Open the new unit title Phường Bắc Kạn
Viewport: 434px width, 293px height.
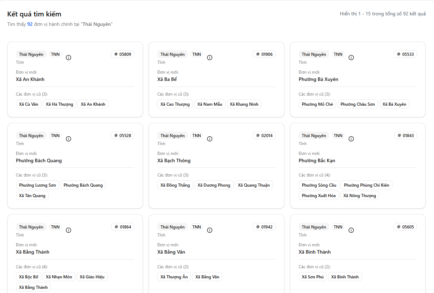pyautogui.click(x=317, y=161)
